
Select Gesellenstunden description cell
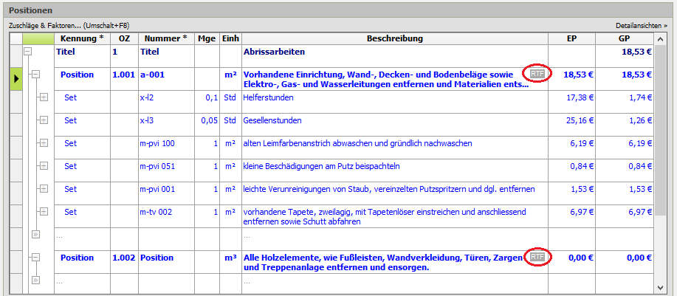pyautogui.click(x=395, y=125)
